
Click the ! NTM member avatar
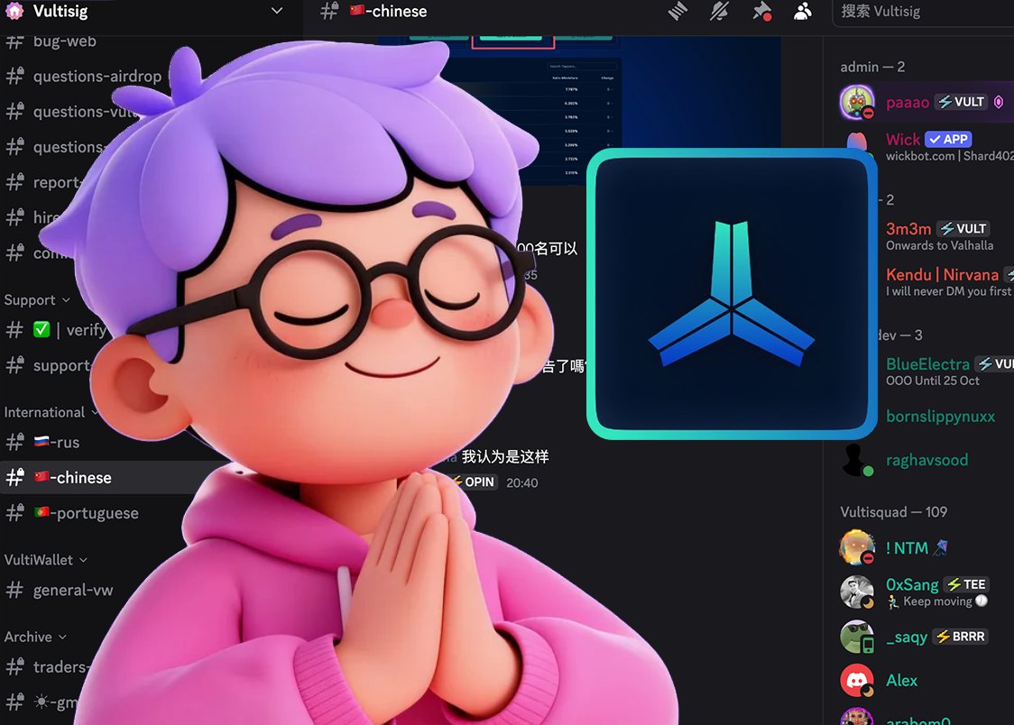click(857, 548)
